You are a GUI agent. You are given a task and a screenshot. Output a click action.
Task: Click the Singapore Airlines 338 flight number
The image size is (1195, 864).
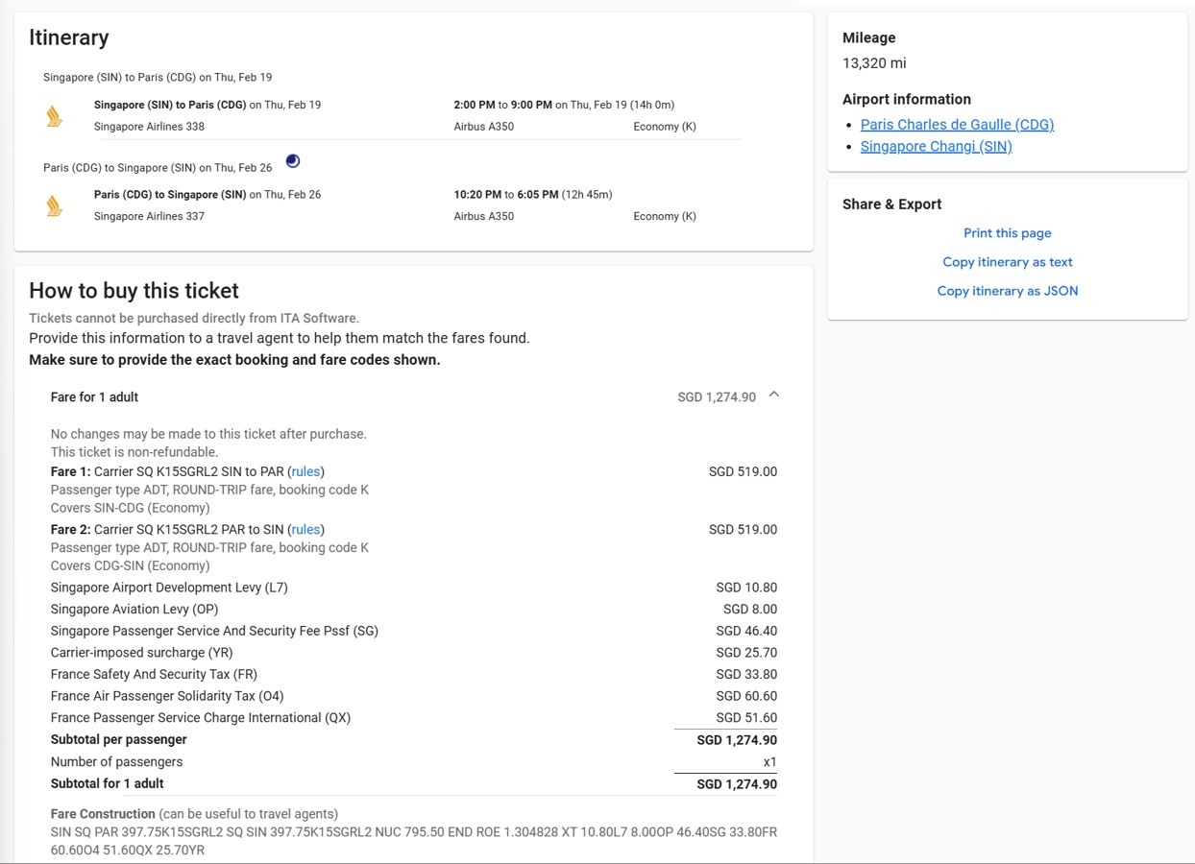pos(149,127)
